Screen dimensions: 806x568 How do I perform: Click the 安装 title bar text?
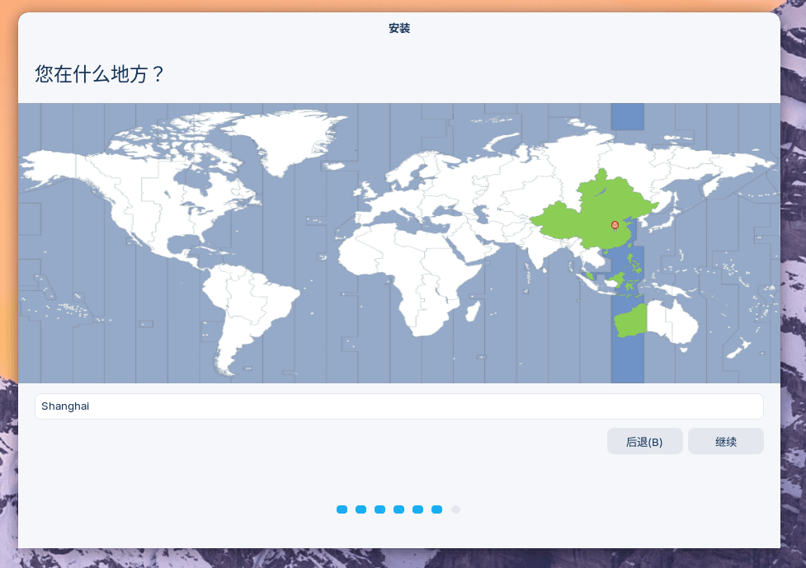pyautogui.click(x=398, y=28)
